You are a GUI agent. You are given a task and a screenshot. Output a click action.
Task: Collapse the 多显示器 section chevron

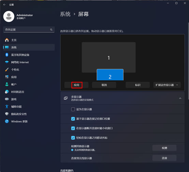click(180, 98)
